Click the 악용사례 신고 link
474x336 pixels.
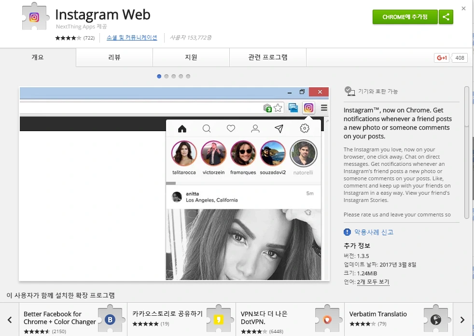374,232
